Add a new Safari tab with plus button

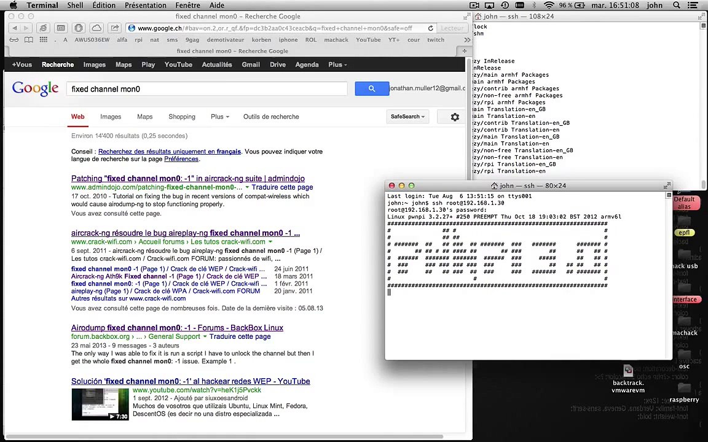click(464, 51)
